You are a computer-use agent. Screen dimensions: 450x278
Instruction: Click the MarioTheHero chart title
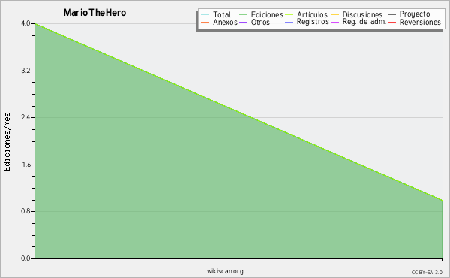(94, 13)
